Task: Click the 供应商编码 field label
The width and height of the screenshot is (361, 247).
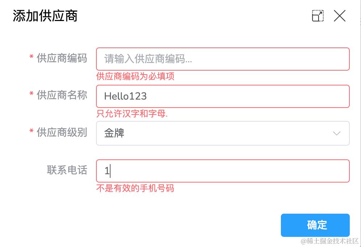Action: click(62, 58)
